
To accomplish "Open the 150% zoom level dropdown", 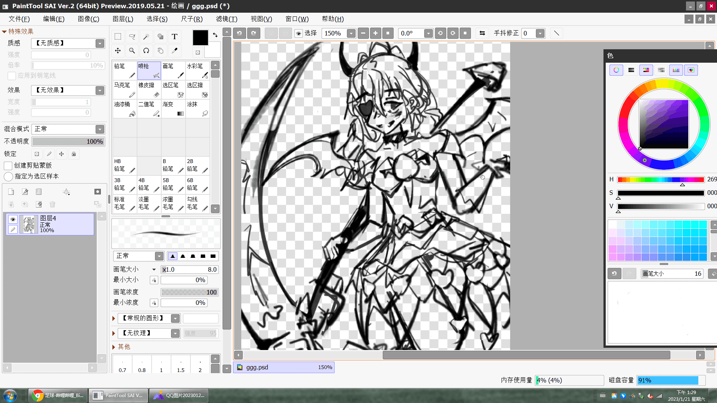I will click(x=351, y=34).
